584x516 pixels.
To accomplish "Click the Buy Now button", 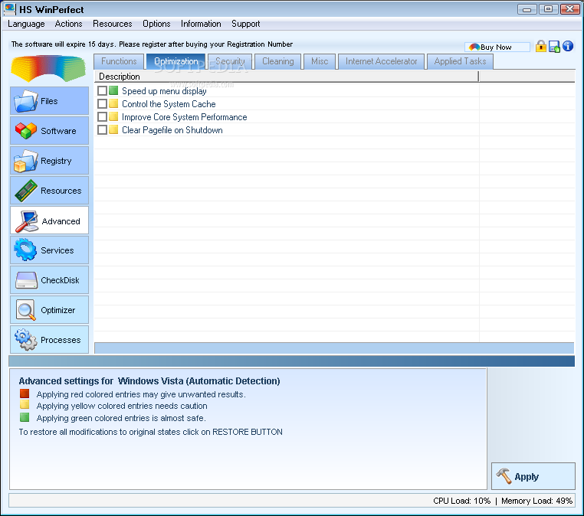I will click(497, 47).
